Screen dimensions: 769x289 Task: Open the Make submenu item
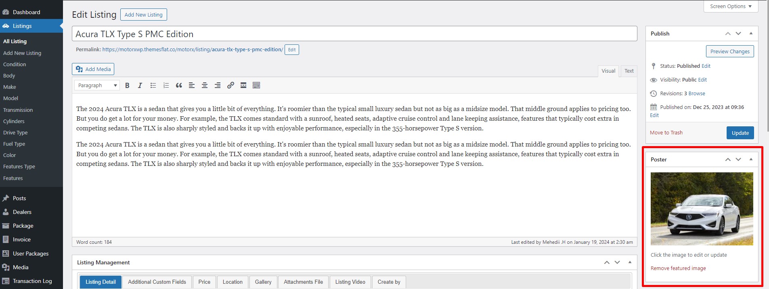pos(10,87)
